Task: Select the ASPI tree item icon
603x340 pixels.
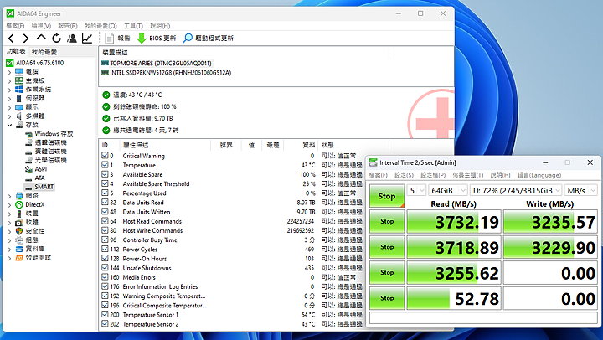Action: (28, 169)
